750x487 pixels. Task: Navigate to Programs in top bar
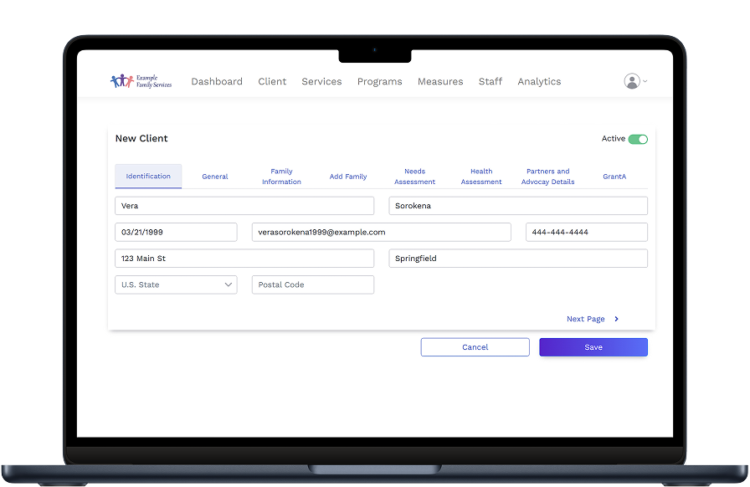(x=379, y=81)
